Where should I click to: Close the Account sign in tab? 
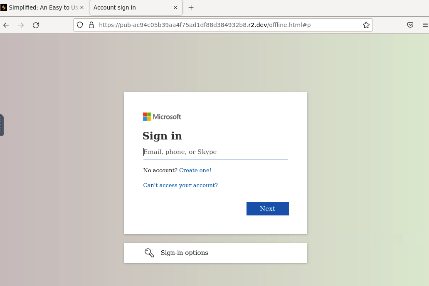(x=175, y=7)
